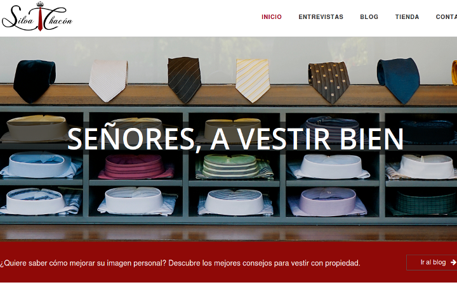
Task: Click the red tie in the logo
Action: click(41, 18)
